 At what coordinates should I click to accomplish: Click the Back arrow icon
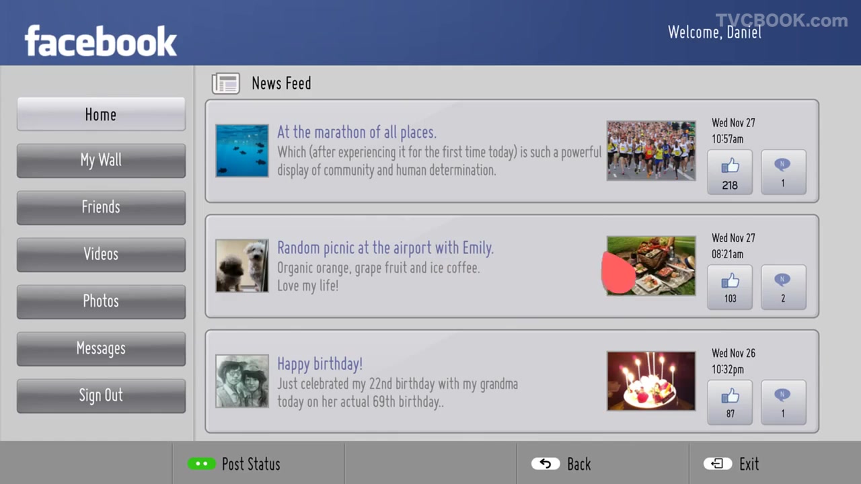click(x=545, y=464)
